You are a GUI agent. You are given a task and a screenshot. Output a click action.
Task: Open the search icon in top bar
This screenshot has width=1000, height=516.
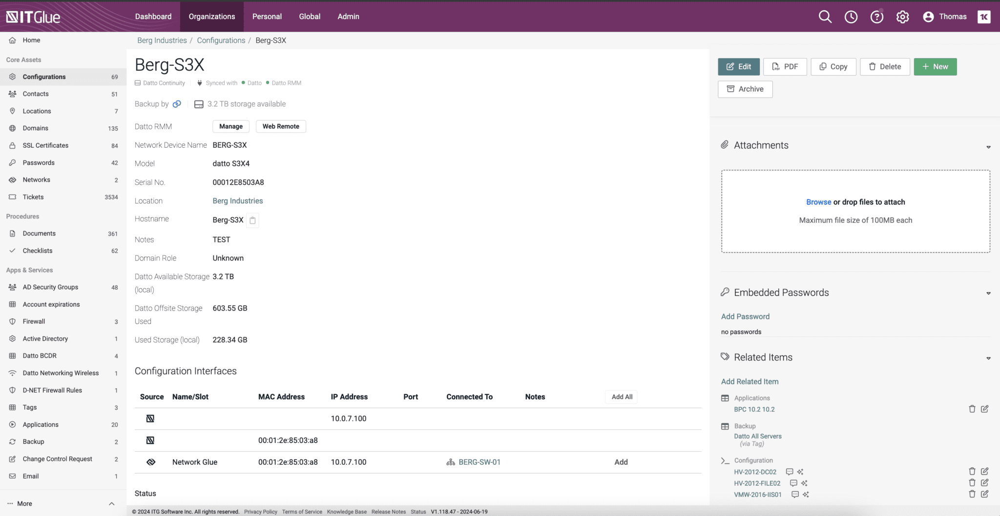[825, 16]
